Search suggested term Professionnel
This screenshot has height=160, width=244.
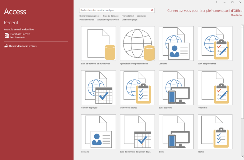128,16
